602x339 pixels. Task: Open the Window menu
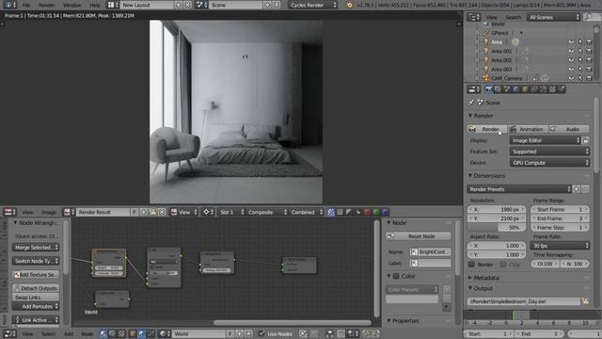point(71,5)
